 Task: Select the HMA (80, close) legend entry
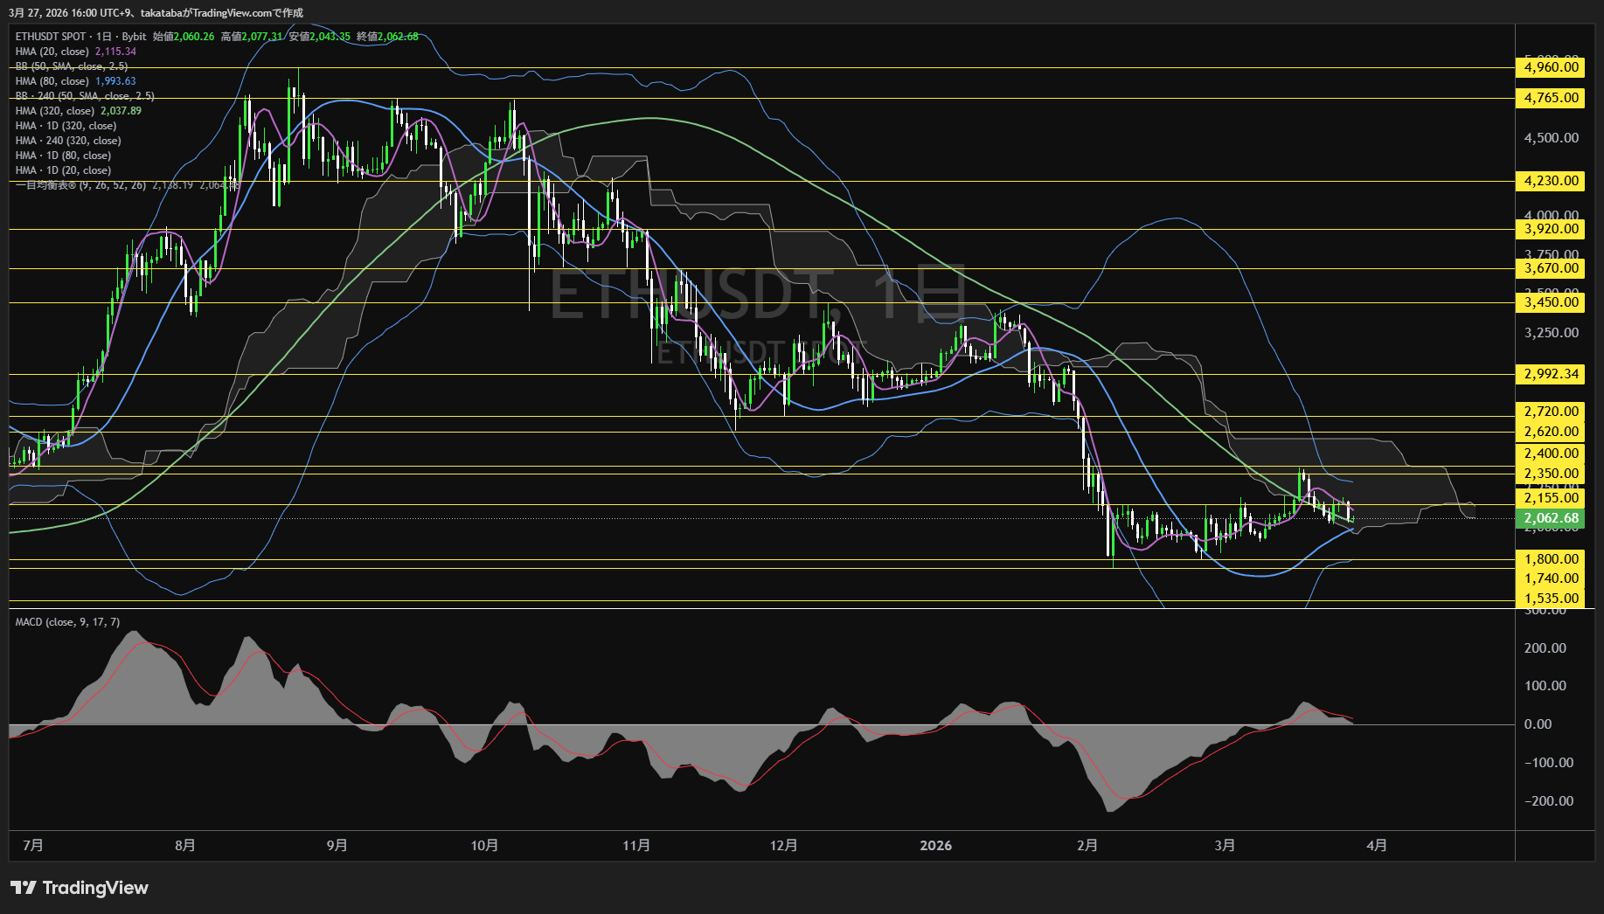pos(52,81)
